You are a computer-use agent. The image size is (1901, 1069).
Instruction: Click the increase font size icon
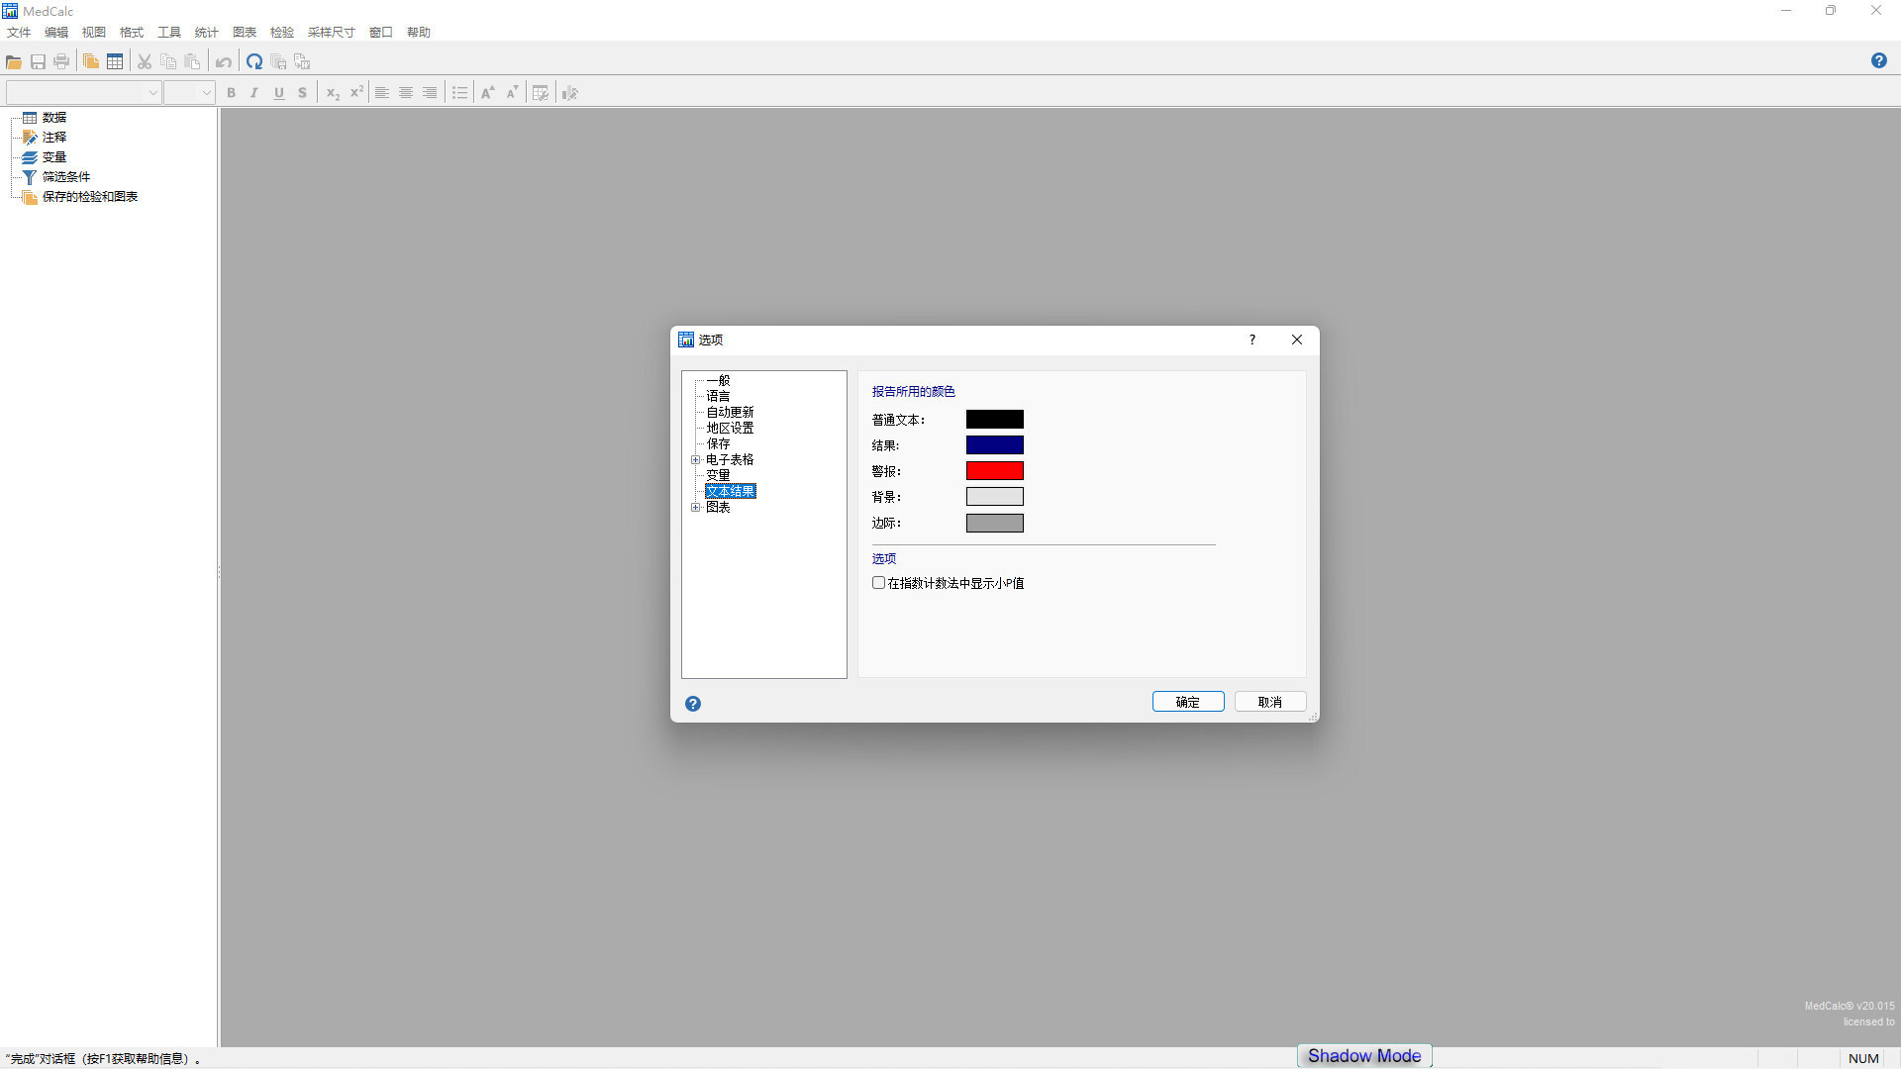point(487,92)
